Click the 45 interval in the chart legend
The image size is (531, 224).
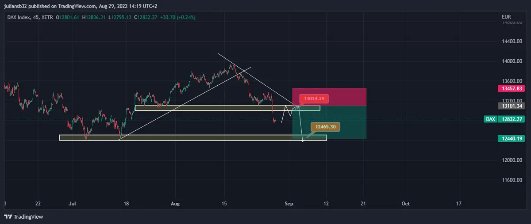click(36, 17)
